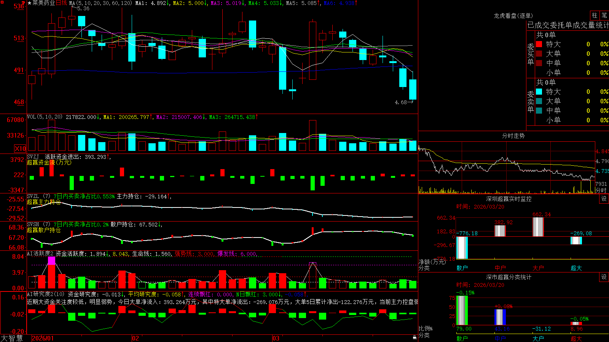Click the MA1: 4.892 value

point(152,3)
